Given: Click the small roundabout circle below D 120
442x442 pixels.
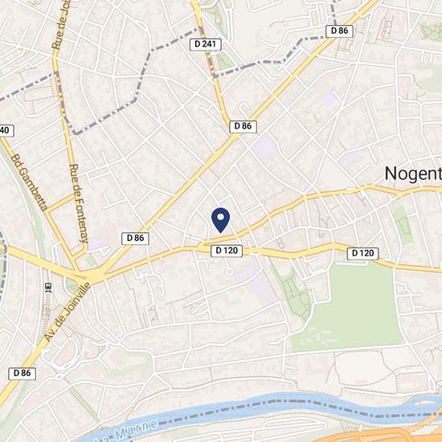Looking at the screenshot, I should point(229,272).
